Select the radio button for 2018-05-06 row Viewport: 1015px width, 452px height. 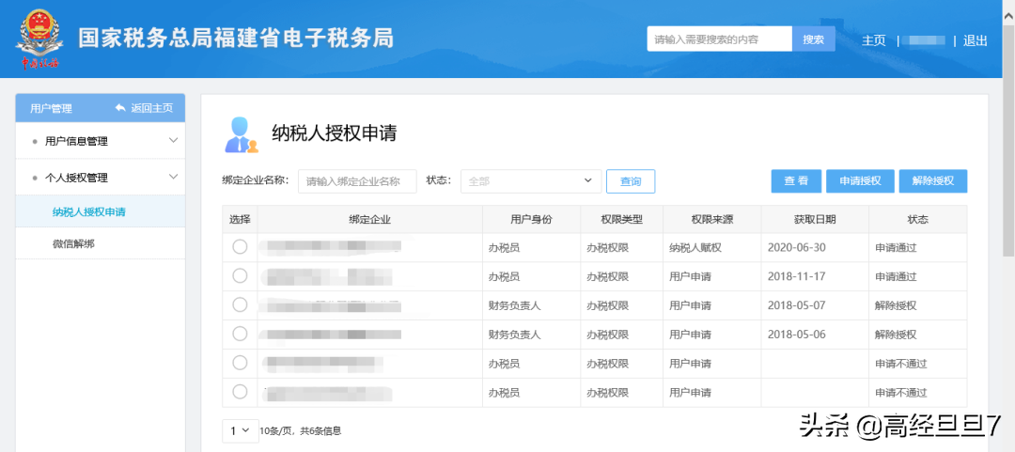click(x=240, y=335)
